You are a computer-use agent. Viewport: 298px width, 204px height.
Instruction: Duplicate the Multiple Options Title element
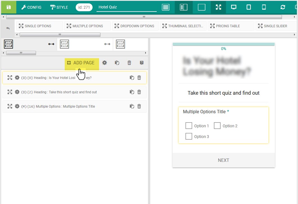click(132, 106)
